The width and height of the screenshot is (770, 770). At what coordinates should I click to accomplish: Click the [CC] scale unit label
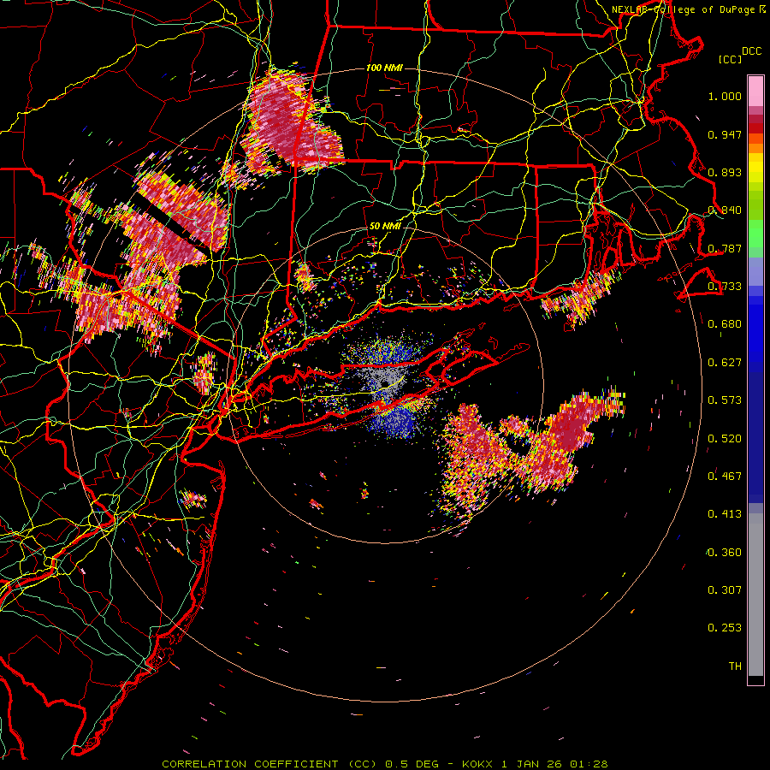[730, 59]
